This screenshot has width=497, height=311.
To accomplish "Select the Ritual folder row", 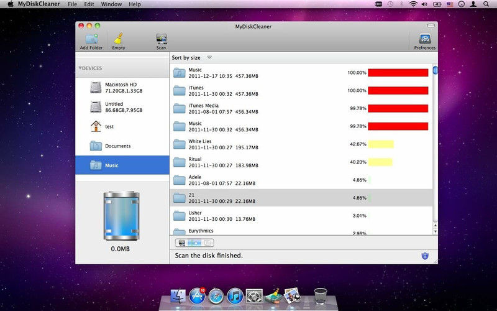I will click(301, 162).
